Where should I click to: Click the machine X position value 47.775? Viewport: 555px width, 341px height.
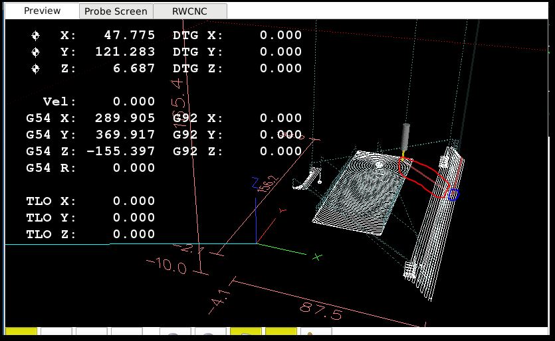click(130, 35)
